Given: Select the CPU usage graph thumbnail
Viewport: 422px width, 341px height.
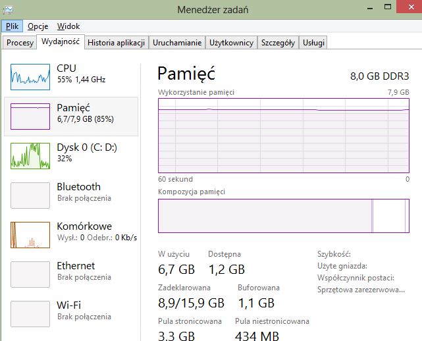Looking at the screenshot, I should (x=30, y=77).
